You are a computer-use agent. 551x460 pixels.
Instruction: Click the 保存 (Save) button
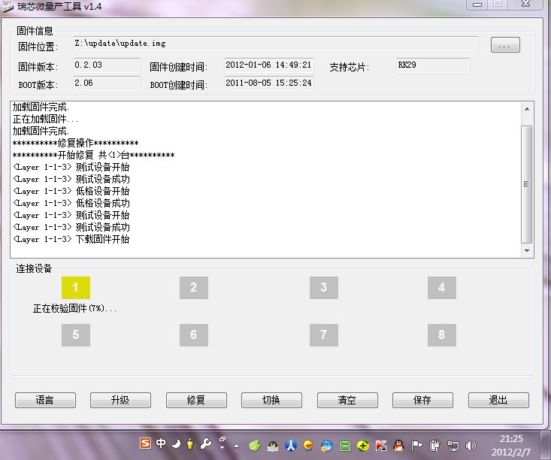(422, 400)
